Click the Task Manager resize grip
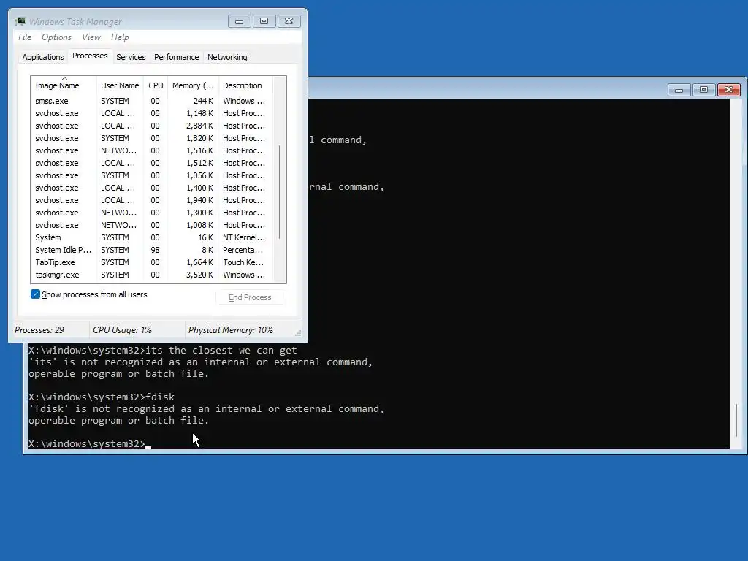Viewport: 748px width, 561px height. coord(298,333)
